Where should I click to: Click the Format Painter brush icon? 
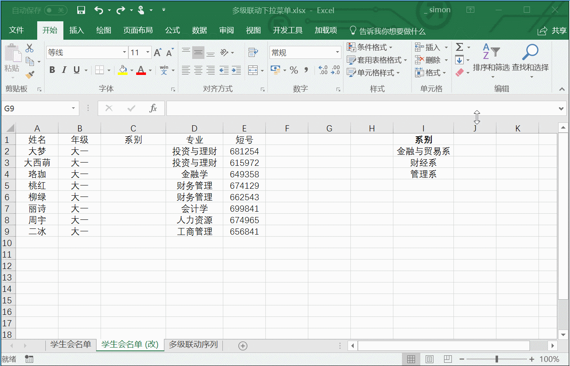(x=29, y=75)
